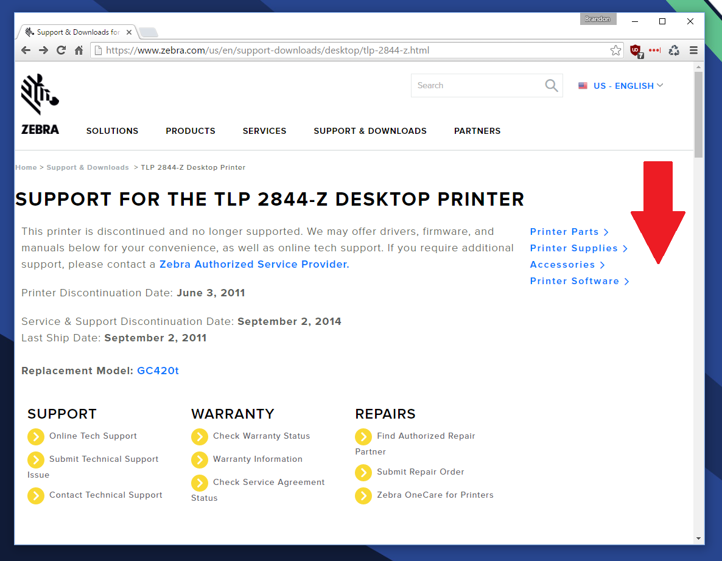Open the US - English language dropdown

(621, 86)
